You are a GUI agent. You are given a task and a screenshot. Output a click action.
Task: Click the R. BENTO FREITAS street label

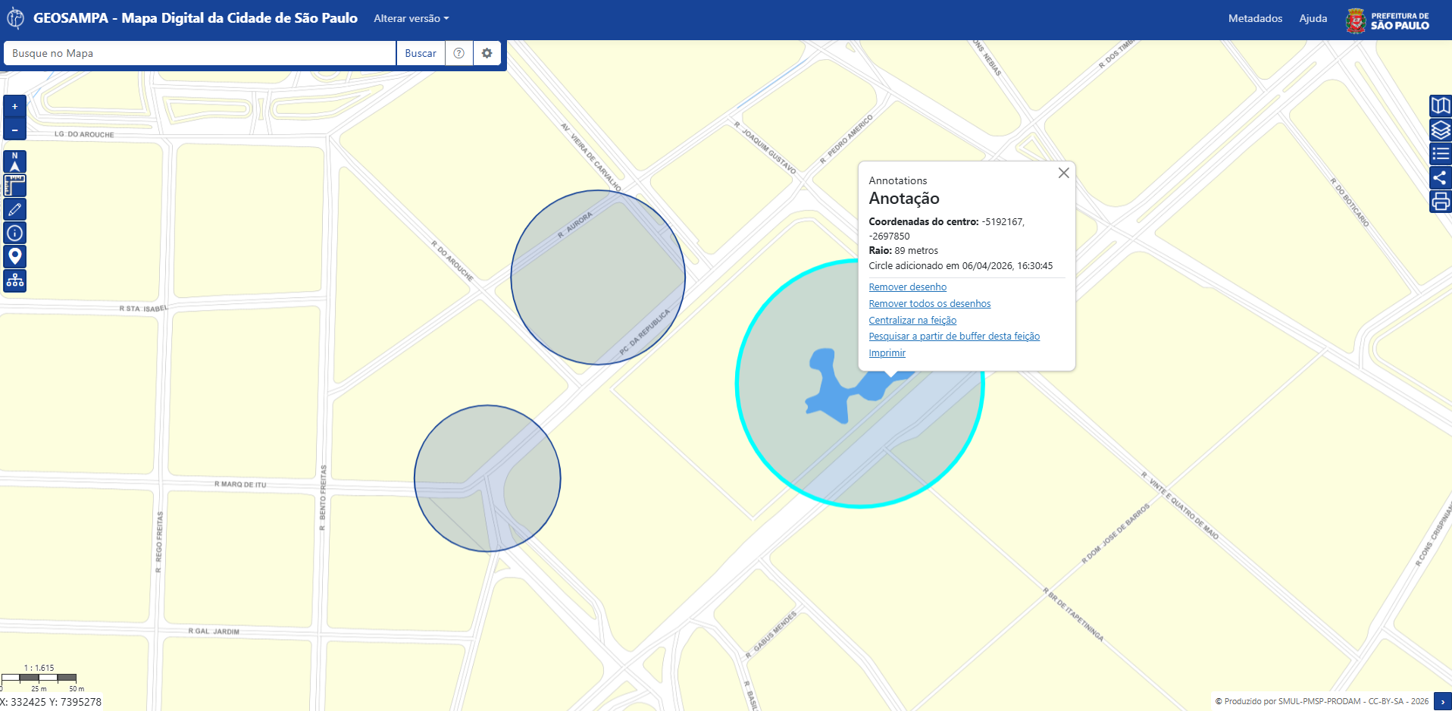tap(323, 498)
